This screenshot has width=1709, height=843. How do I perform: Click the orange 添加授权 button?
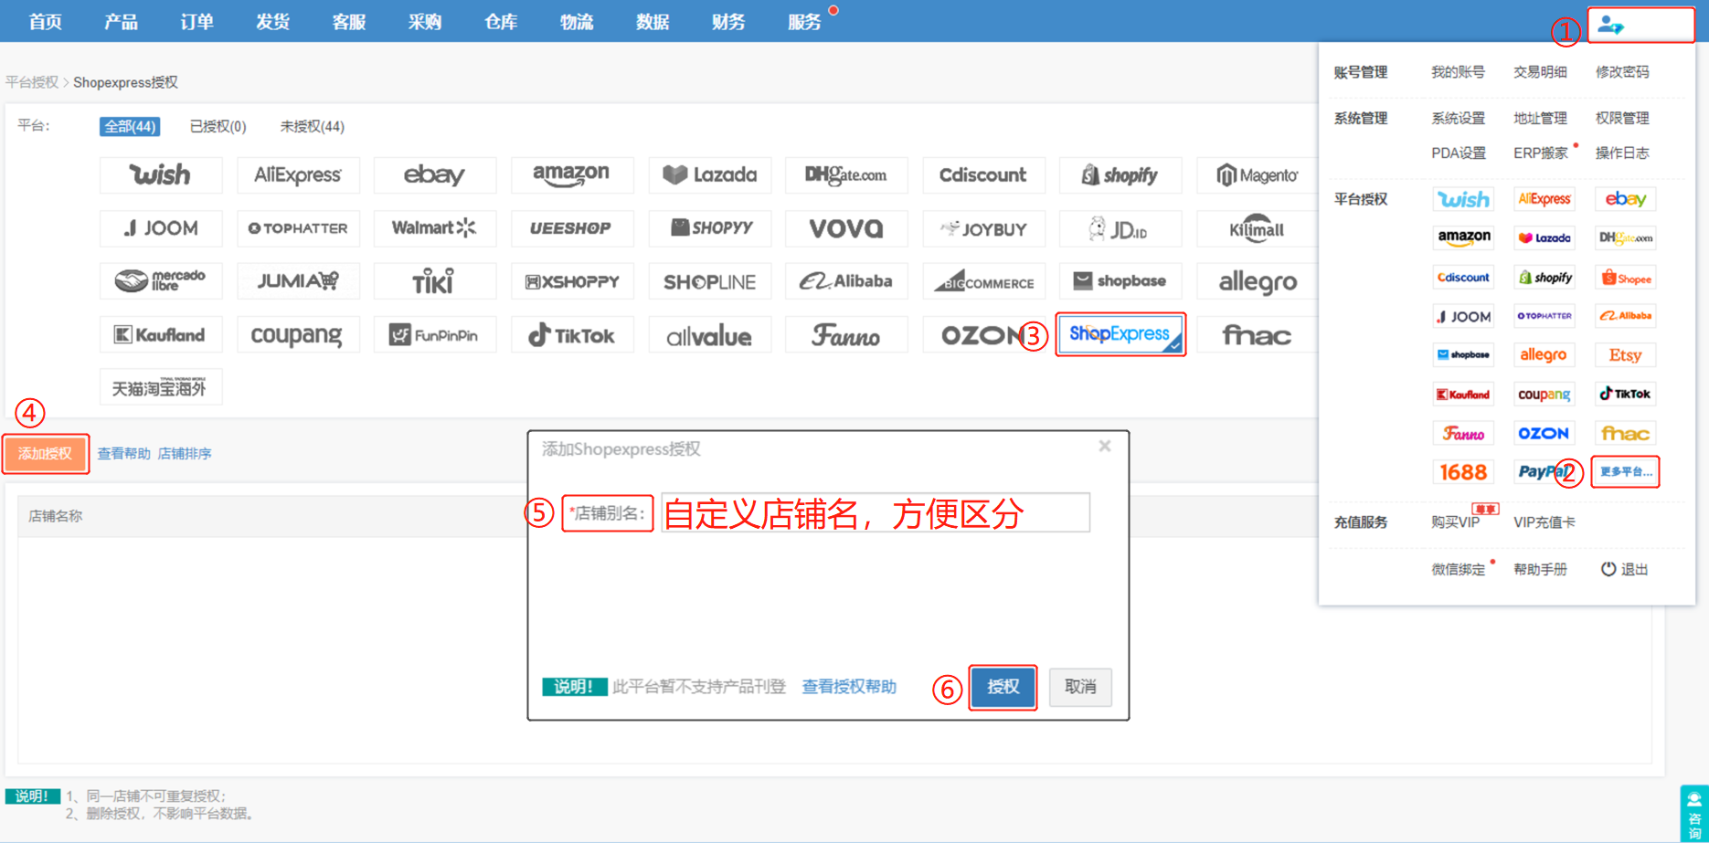coord(46,454)
